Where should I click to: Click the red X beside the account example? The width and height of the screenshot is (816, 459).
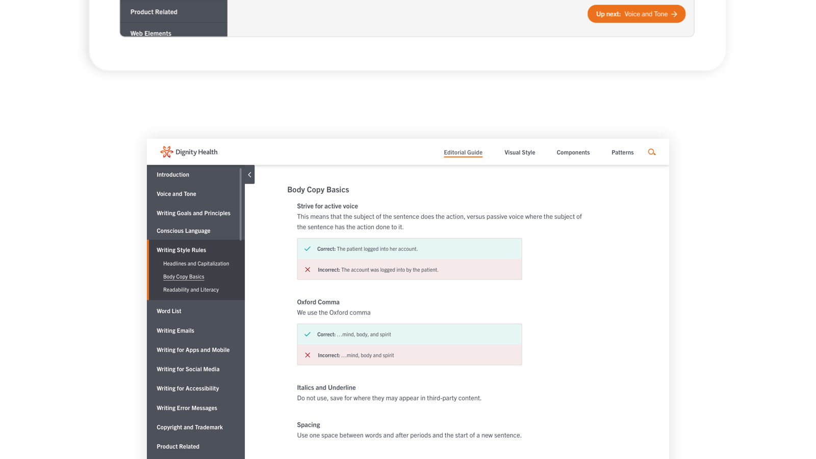click(x=308, y=270)
